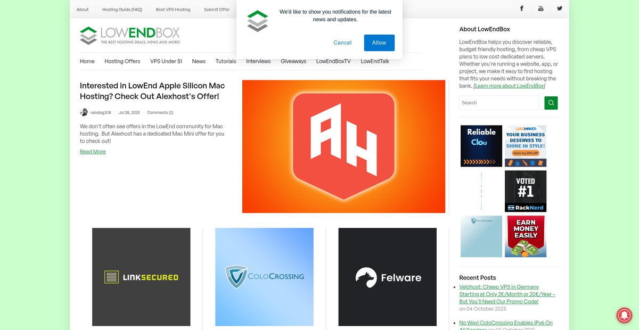This screenshot has width=639, height=330.
Task: Open ColoCrossing Enables IPv6 post link
Action: tap(506, 325)
